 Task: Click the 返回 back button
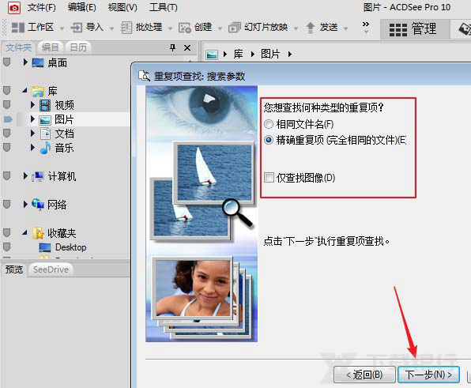tap(364, 375)
